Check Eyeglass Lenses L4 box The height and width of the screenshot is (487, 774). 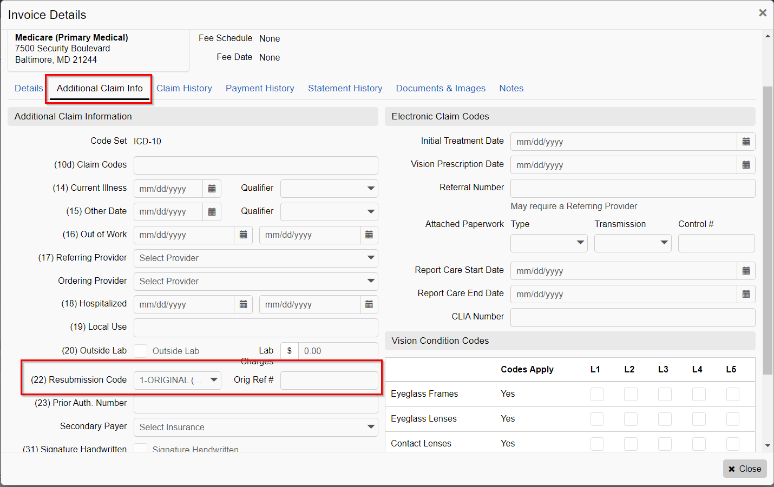(699, 419)
